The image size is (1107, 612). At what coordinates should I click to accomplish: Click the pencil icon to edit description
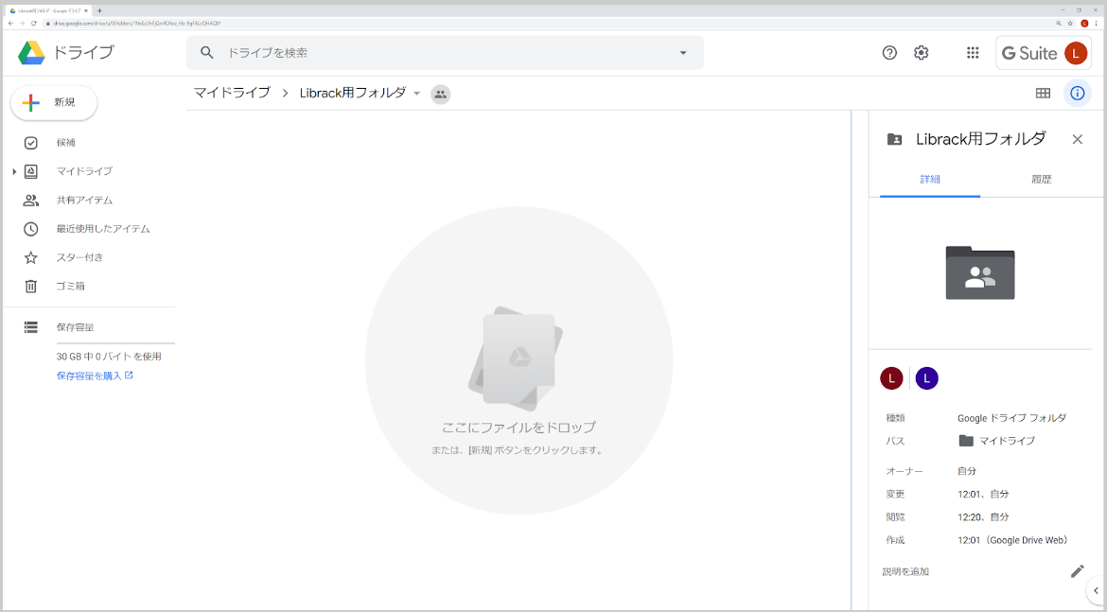(x=1078, y=570)
